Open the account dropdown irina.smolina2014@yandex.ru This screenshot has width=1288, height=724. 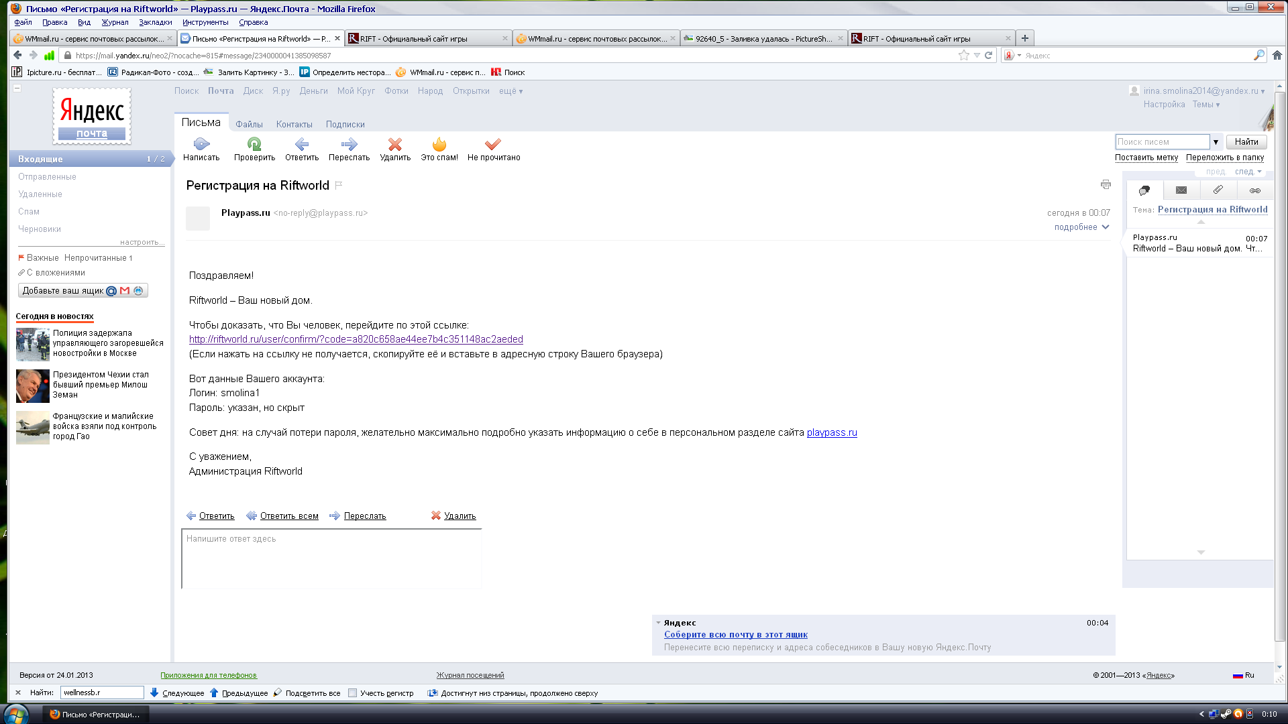1203,90
